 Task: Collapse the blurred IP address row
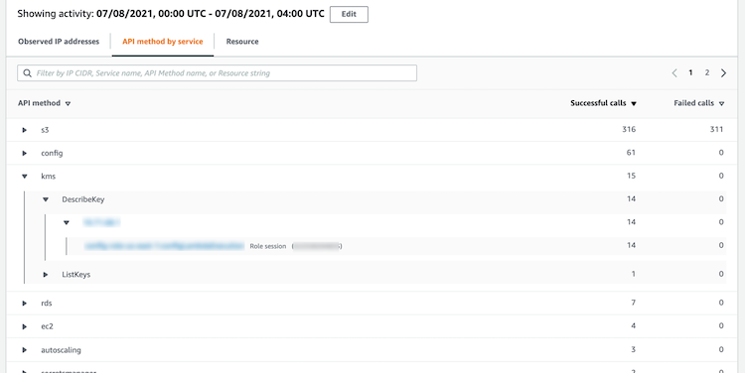pyautogui.click(x=67, y=222)
